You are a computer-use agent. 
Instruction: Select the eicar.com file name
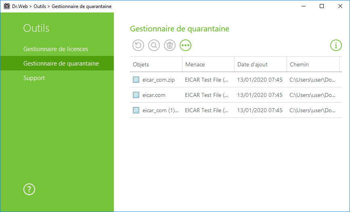(154, 95)
